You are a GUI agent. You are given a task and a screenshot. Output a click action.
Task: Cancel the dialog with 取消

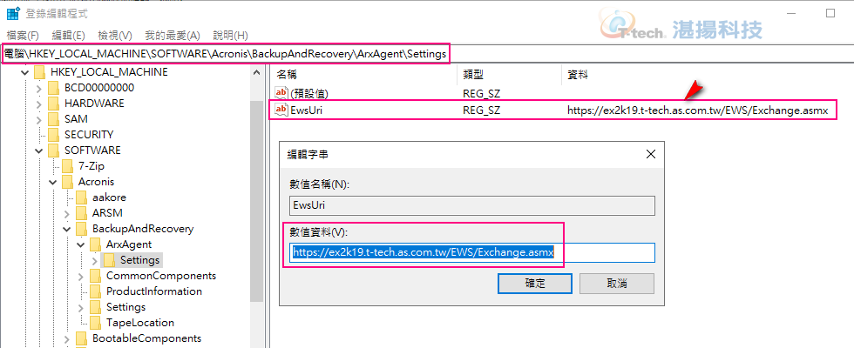617,284
